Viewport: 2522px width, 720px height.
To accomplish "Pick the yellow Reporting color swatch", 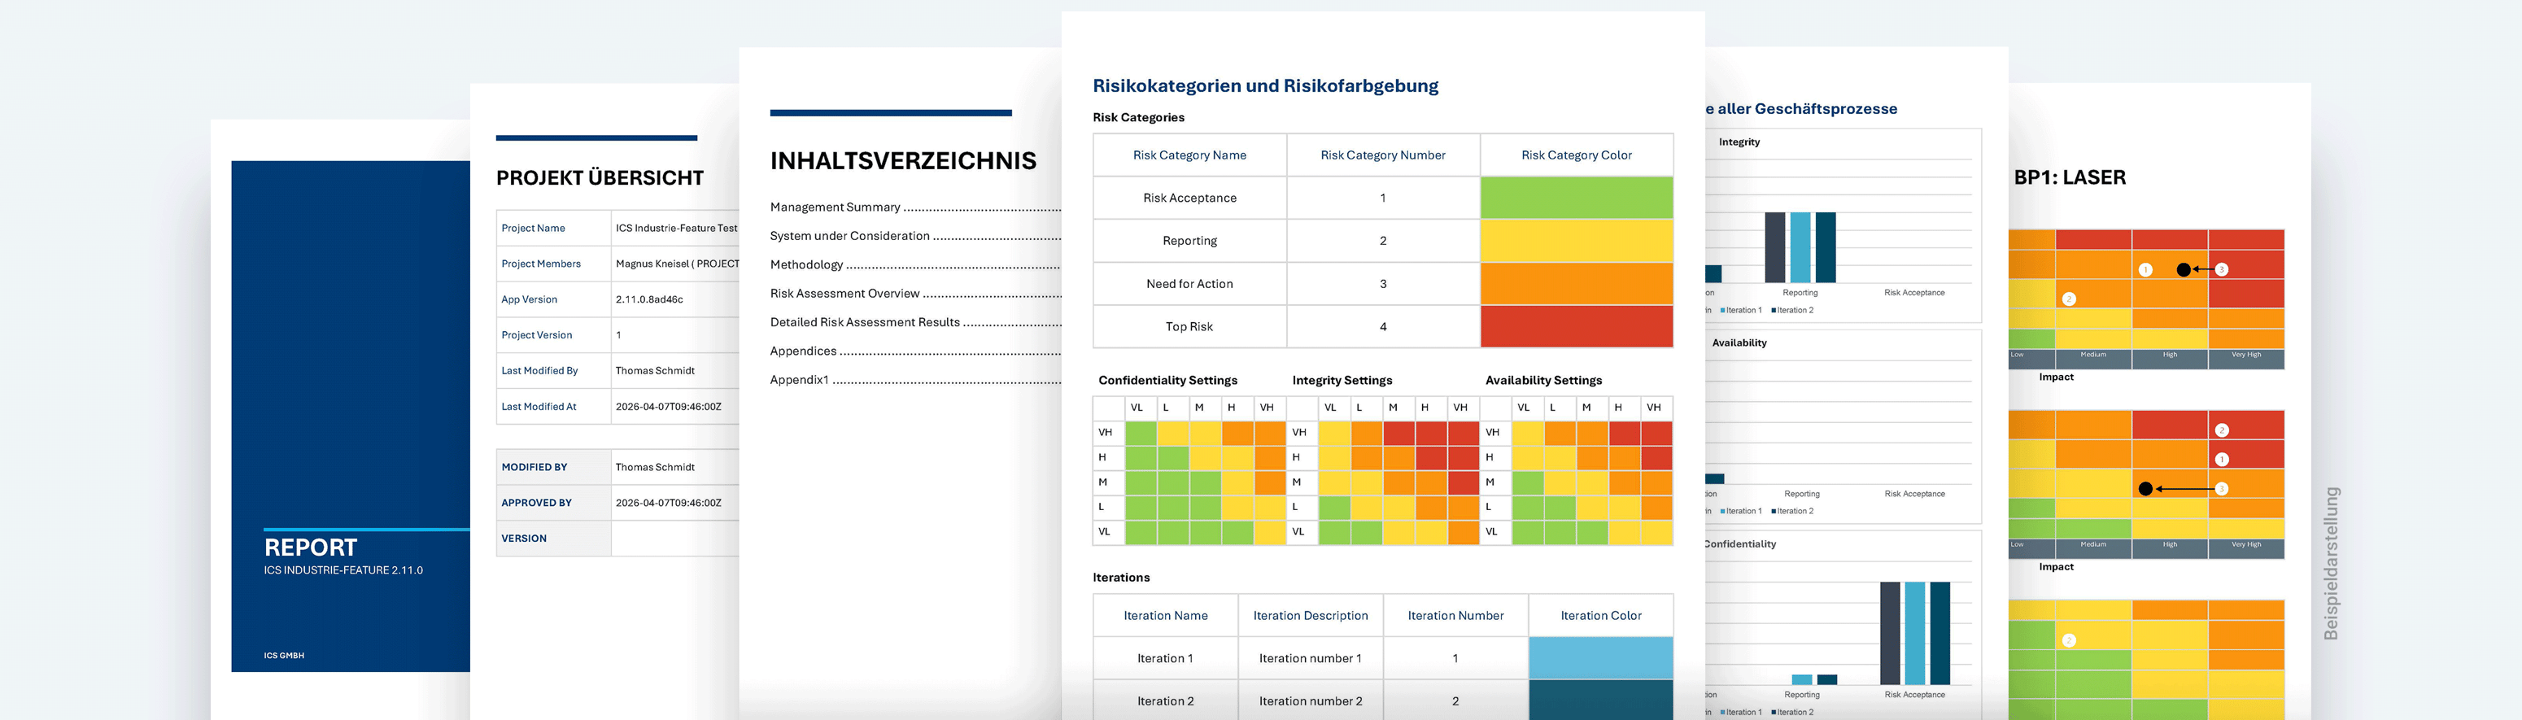I will (x=1577, y=241).
